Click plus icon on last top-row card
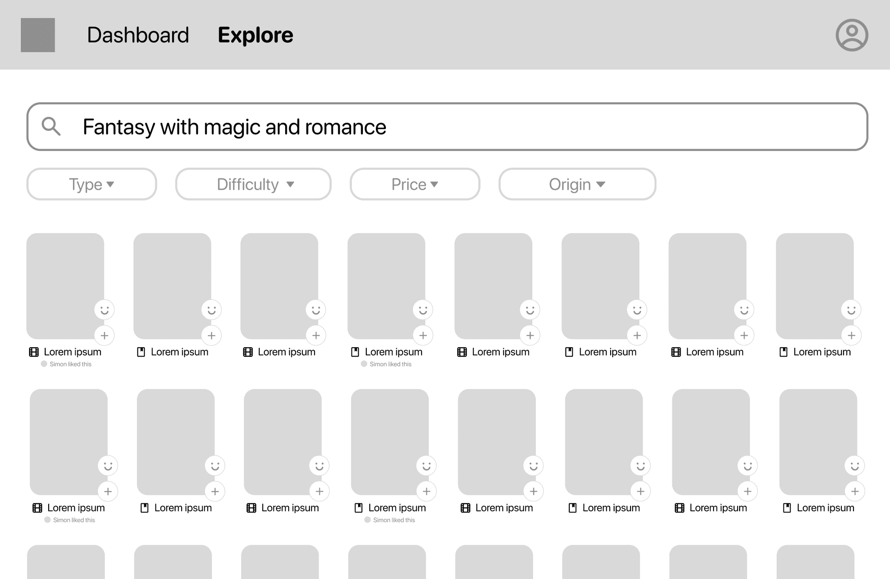The height and width of the screenshot is (579, 890). (x=851, y=335)
